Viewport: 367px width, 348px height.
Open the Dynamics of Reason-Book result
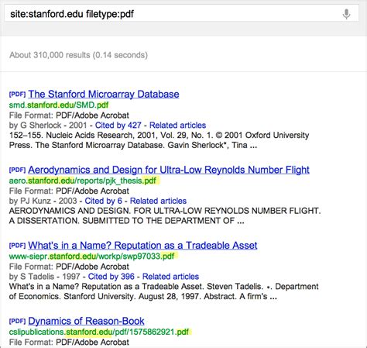coord(86,321)
